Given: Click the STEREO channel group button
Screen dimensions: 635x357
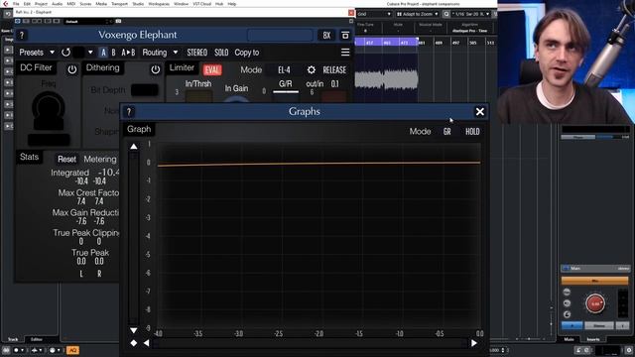Looking at the screenshot, I should coord(197,53).
